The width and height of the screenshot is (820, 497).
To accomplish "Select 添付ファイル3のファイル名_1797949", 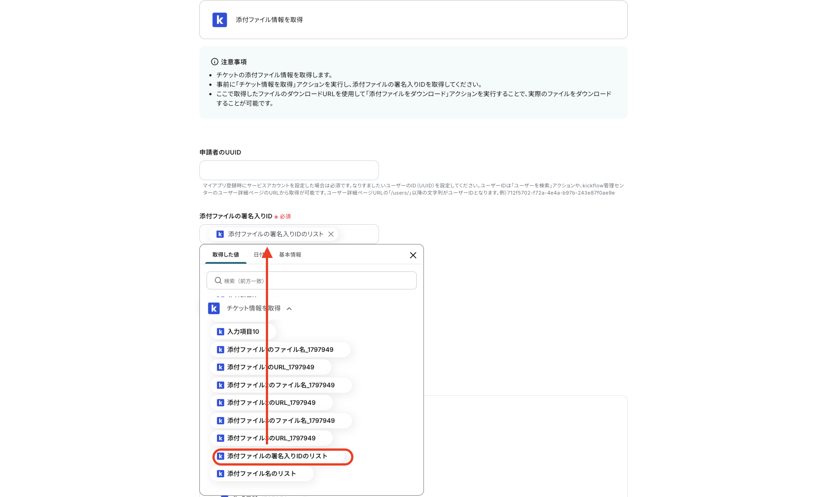I will tap(281, 421).
